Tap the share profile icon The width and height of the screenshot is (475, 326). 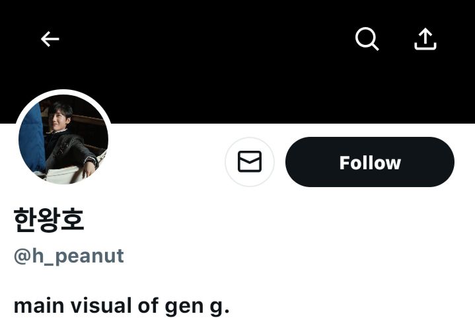(x=425, y=40)
